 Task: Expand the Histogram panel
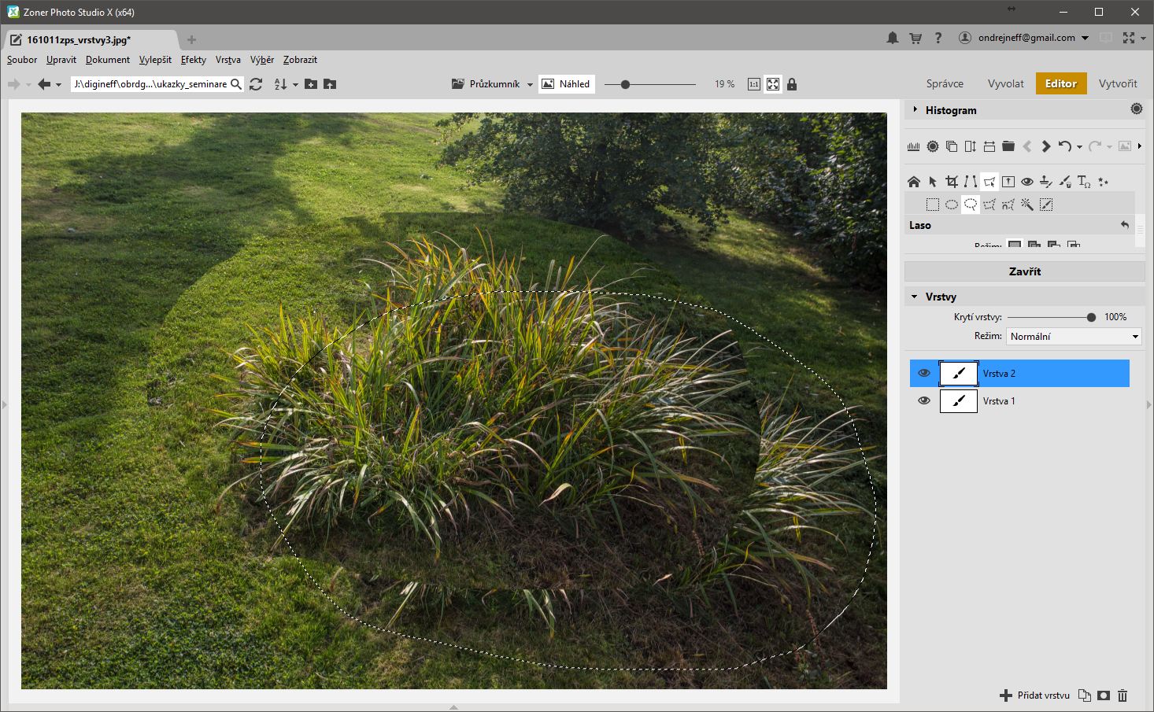(x=915, y=110)
